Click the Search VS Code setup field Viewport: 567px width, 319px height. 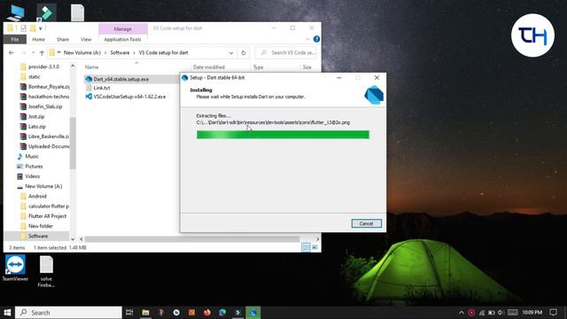pyautogui.click(x=285, y=53)
